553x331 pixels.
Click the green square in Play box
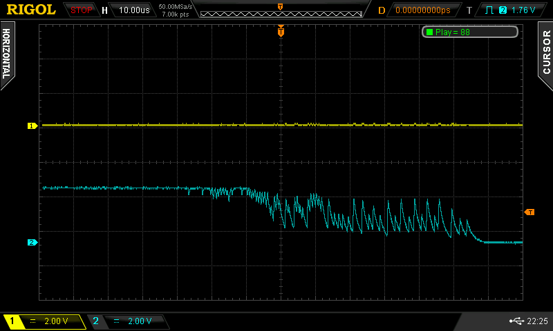[x=429, y=32]
